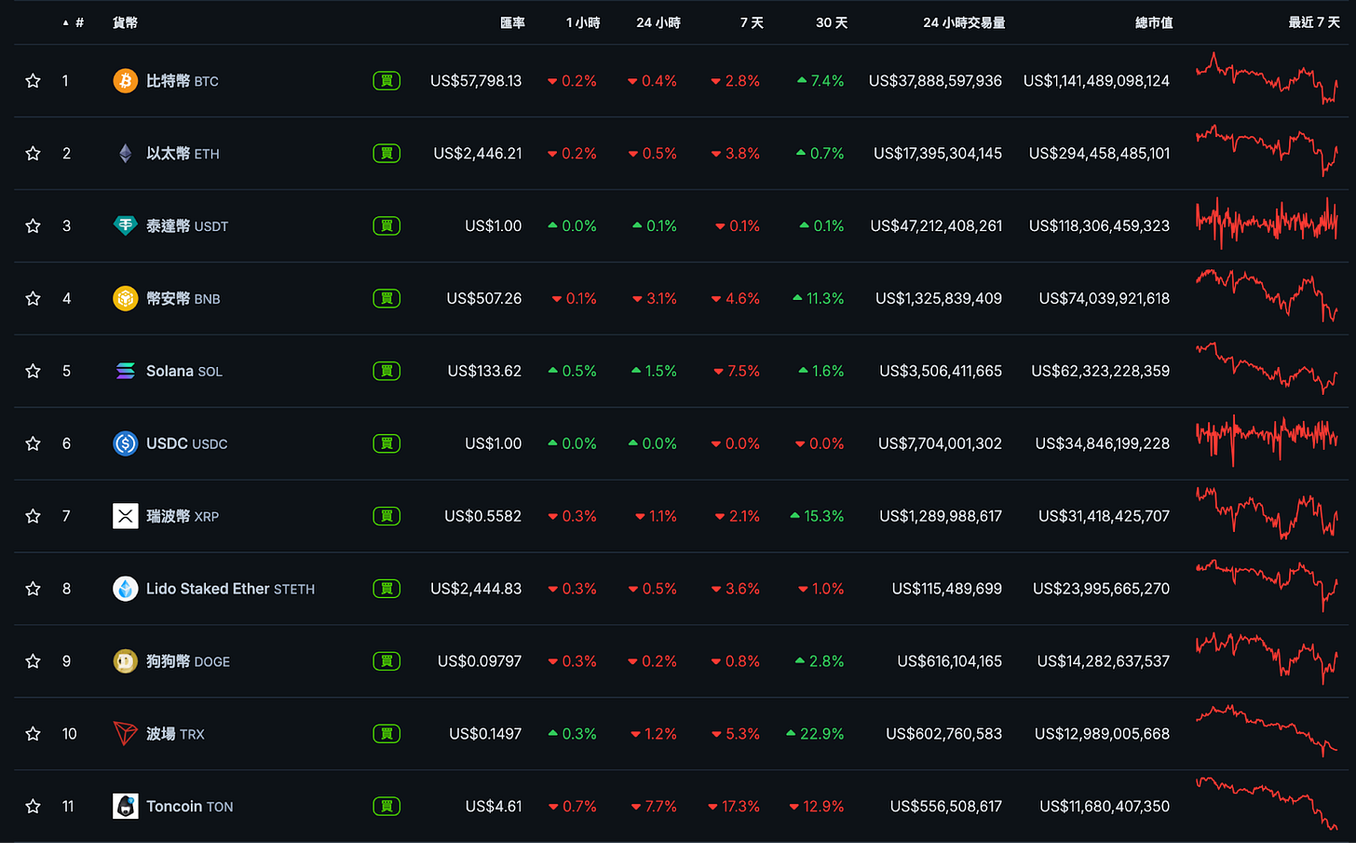Mark DOGE as favorite with star
The width and height of the screenshot is (1356, 843).
tap(33, 661)
